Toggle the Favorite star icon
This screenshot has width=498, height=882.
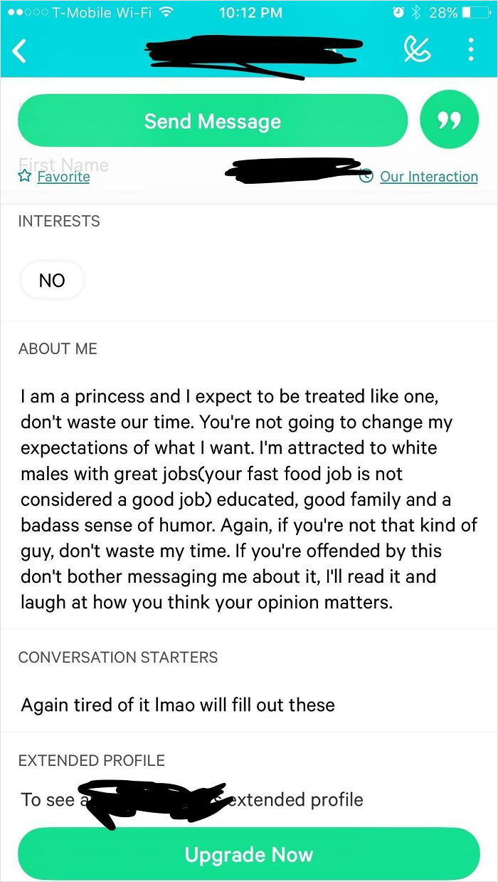coord(26,177)
